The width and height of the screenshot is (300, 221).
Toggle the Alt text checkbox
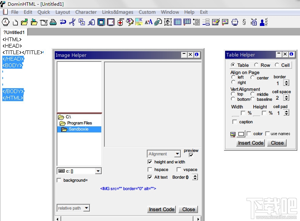(150, 177)
